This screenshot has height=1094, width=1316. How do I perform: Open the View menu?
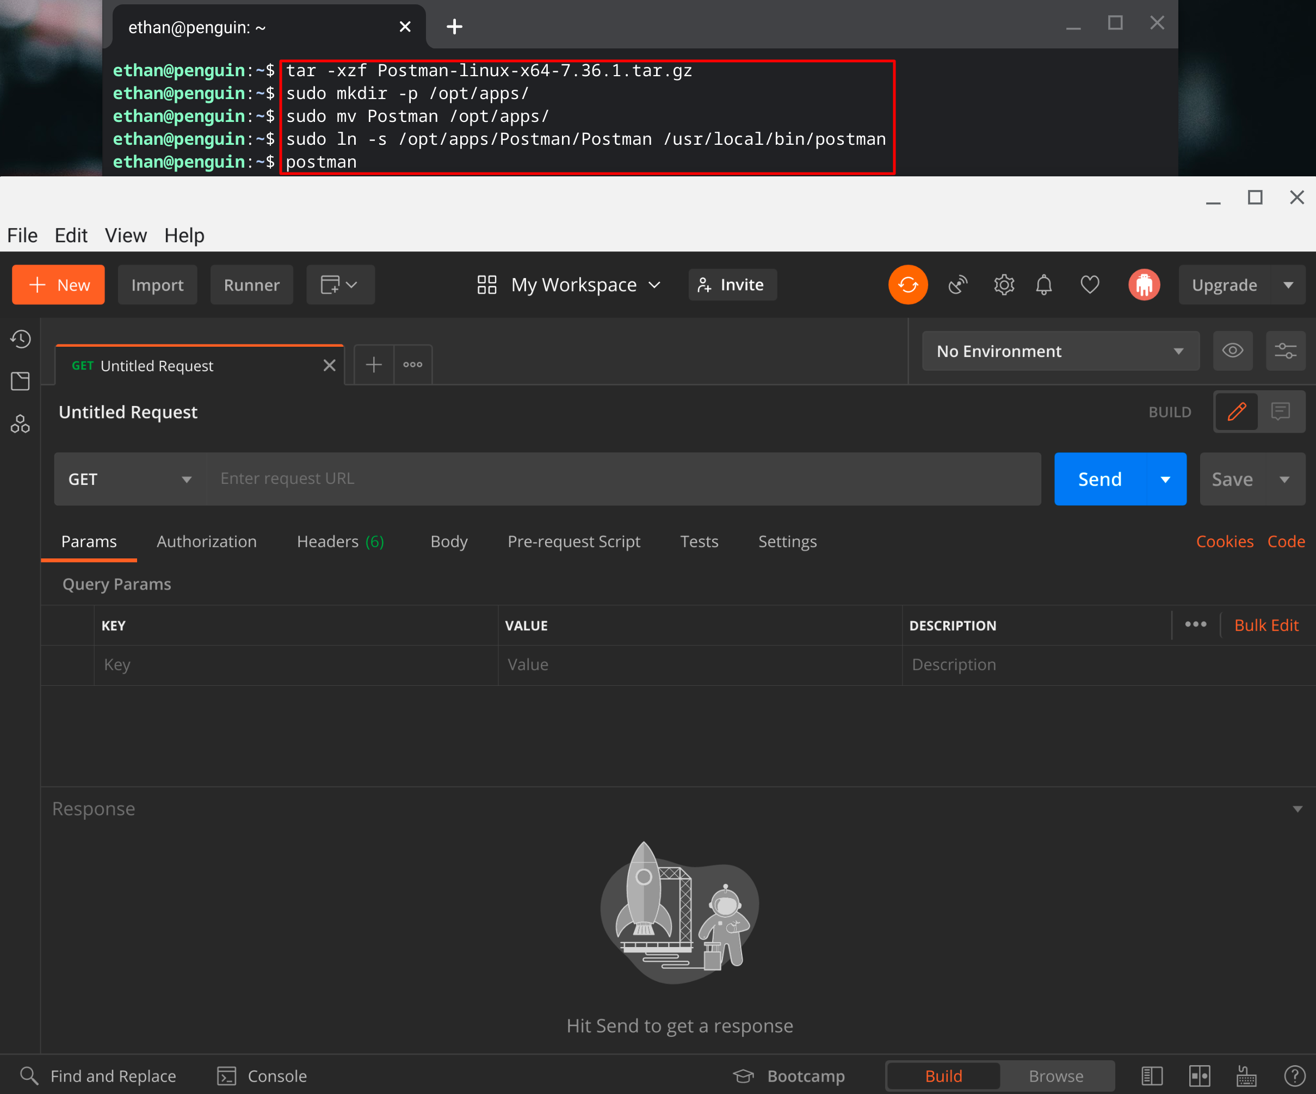[125, 235]
